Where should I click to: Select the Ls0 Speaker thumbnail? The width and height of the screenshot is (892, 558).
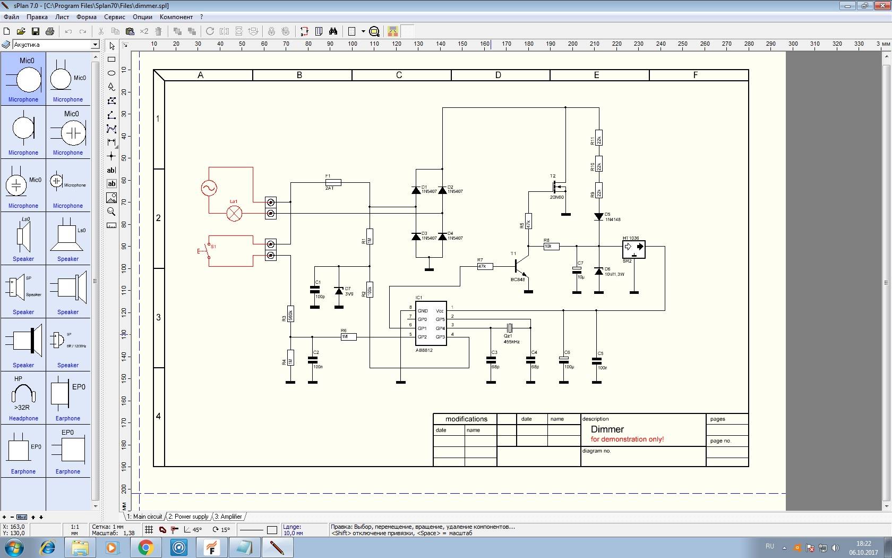[x=23, y=238]
